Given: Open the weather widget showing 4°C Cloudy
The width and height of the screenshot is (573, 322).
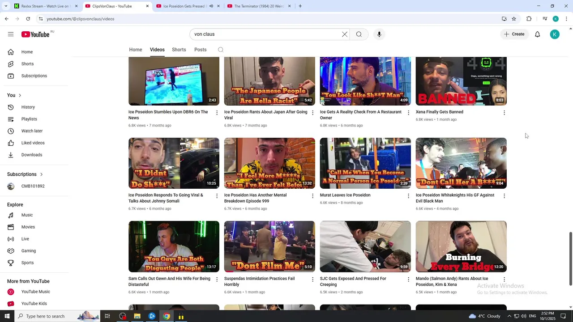Looking at the screenshot, I should coord(484,316).
